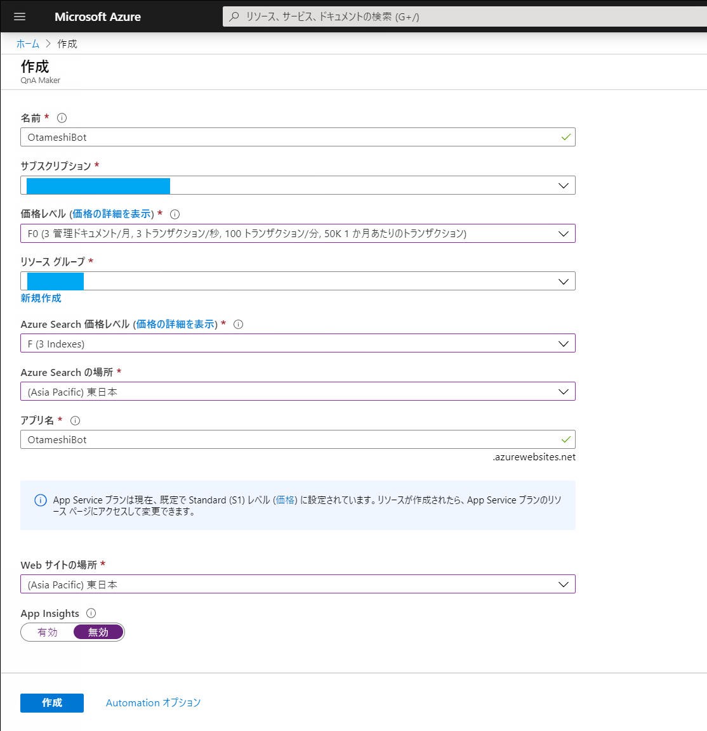Click the info icon beside 価格レベル

[x=175, y=214]
